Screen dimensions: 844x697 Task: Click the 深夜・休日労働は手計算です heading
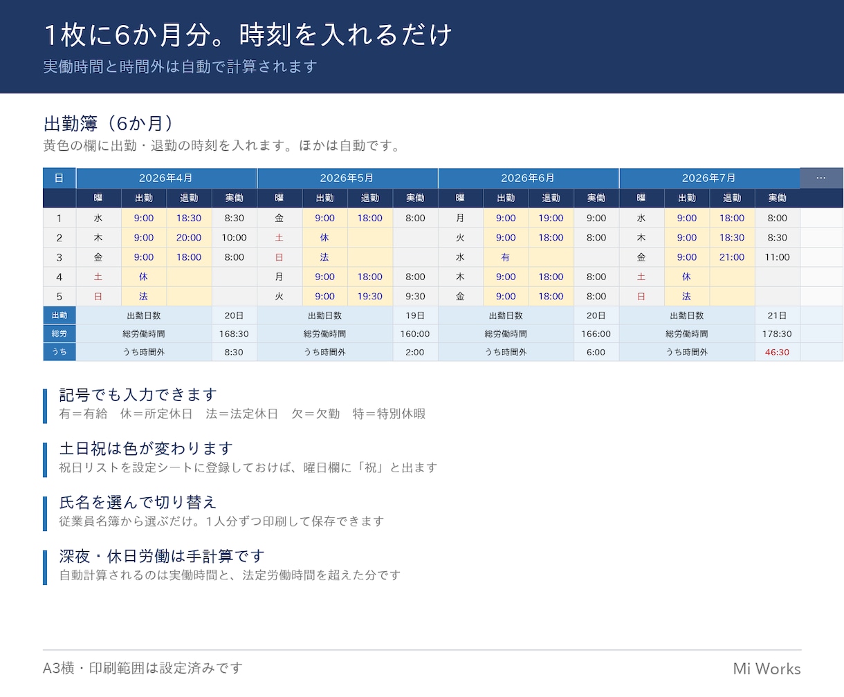click(162, 556)
